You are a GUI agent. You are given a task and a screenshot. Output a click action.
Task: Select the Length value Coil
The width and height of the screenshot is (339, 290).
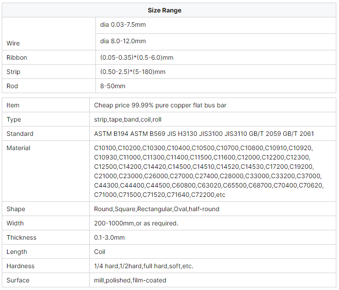pyautogui.click(x=99, y=252)
